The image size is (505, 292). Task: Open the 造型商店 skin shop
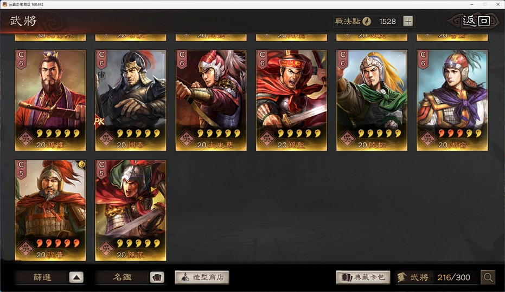pos(202,277)
